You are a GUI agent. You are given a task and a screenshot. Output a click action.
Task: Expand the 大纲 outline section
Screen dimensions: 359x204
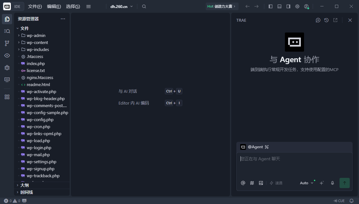[x=42, y=185]
